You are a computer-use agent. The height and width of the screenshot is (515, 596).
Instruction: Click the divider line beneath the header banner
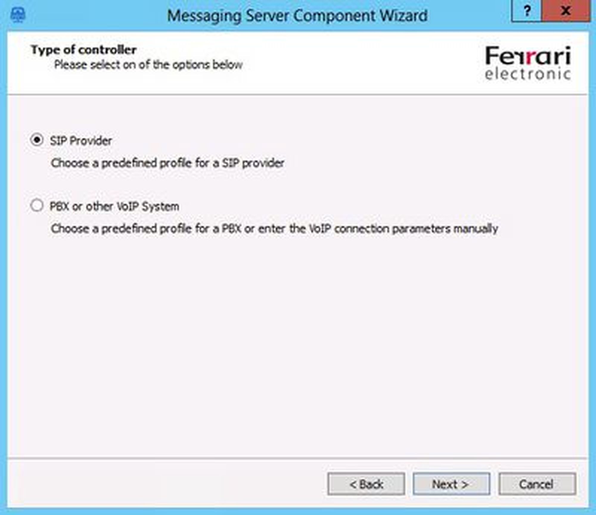[298, 95]
